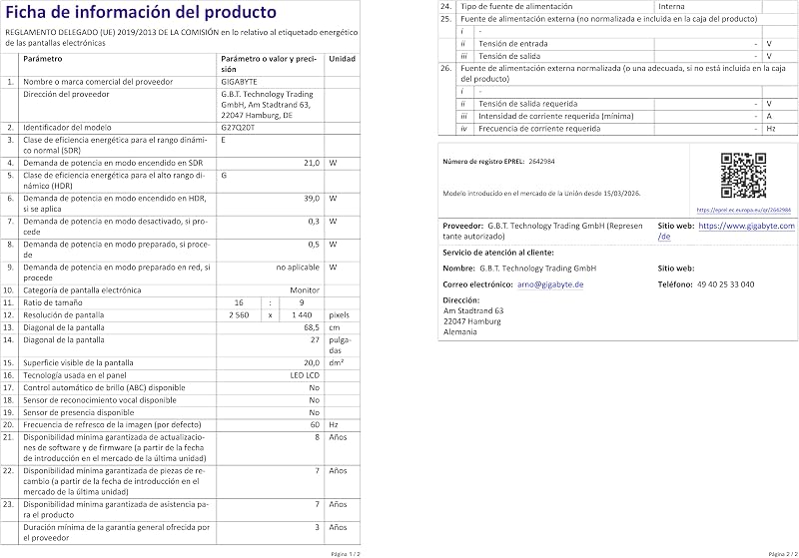Click the HDR energy class value 'G'

[x=224, y=175]
